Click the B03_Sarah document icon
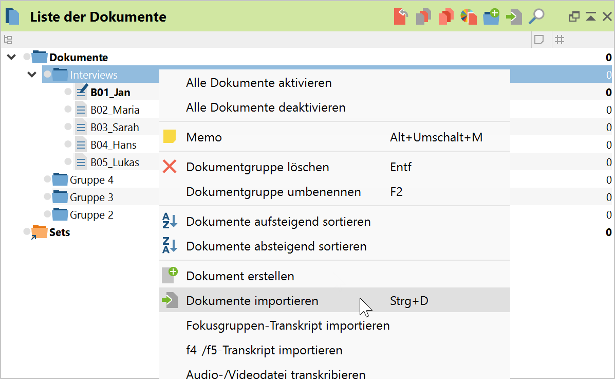Screen dimensions: 615x379 coord(80,127)
